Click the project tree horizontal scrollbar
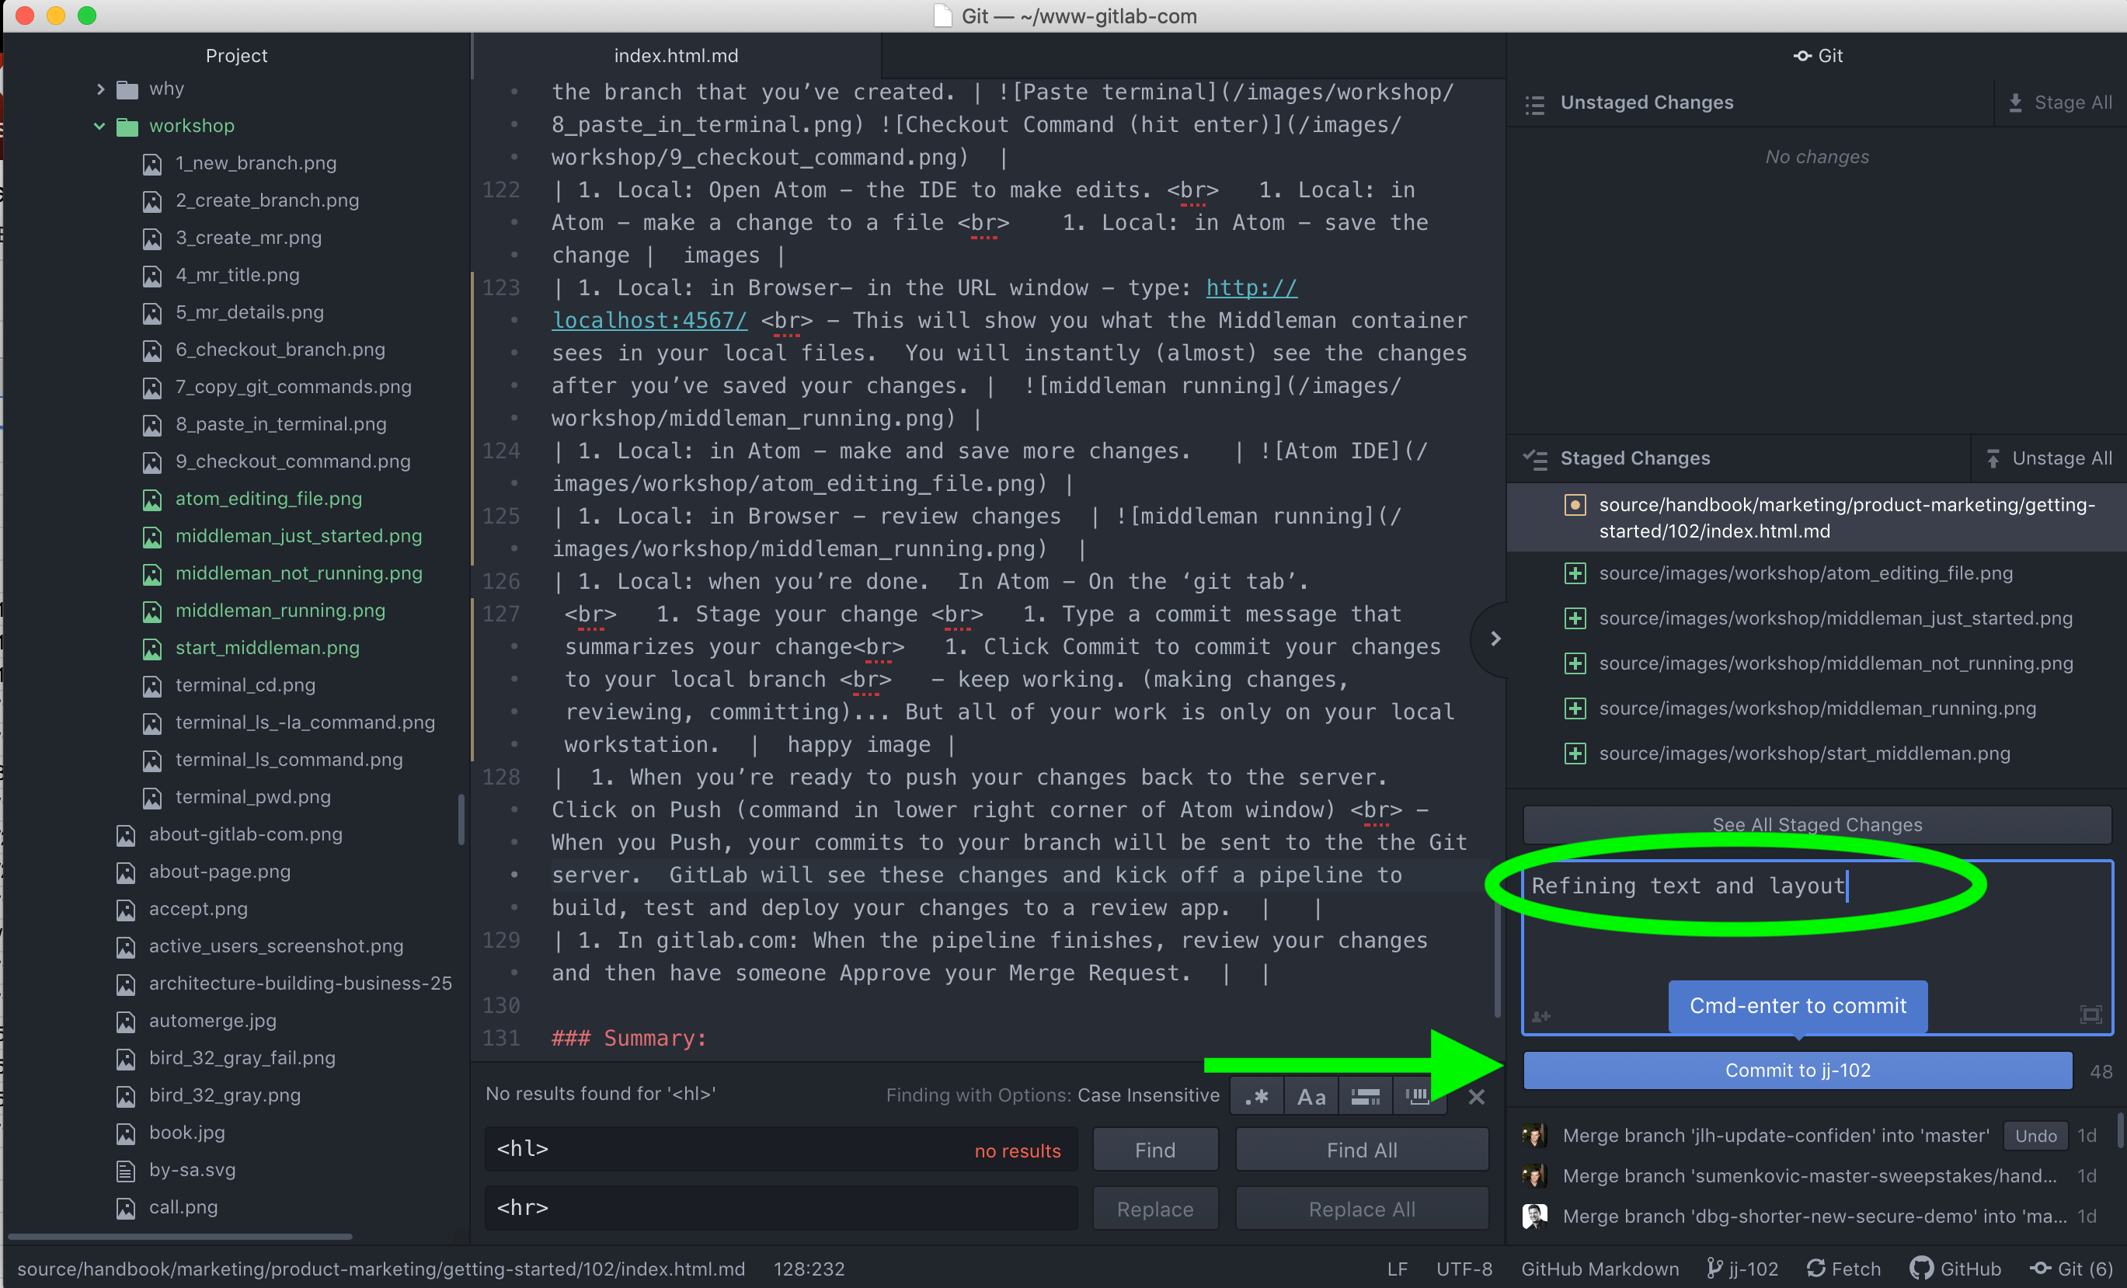 click(179, 1236)
